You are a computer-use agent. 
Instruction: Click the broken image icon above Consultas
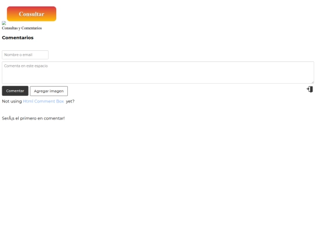4,23
